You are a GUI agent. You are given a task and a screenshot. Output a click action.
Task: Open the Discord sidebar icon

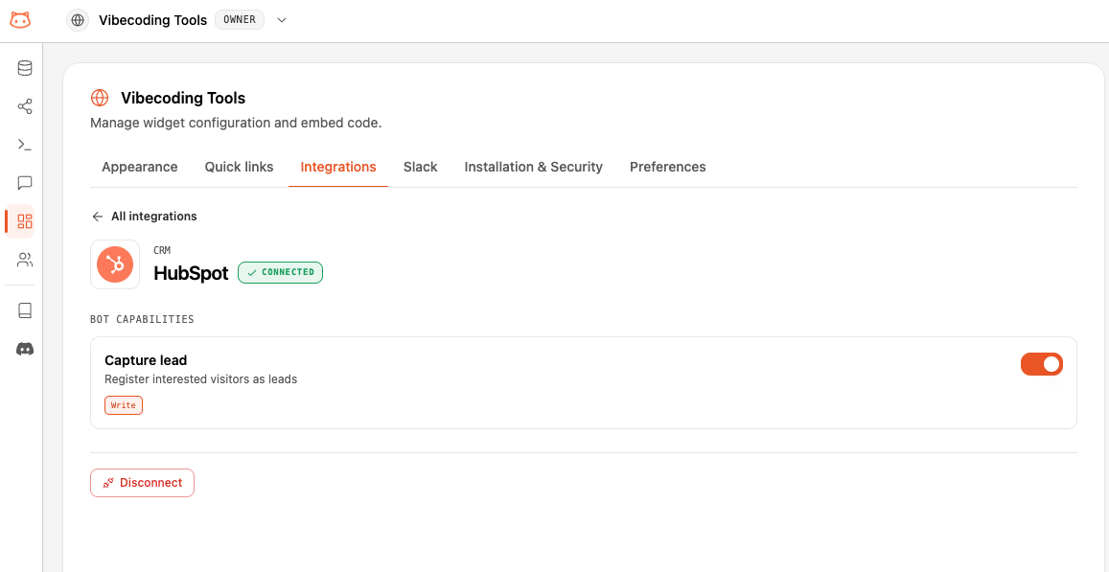point(25,349)
